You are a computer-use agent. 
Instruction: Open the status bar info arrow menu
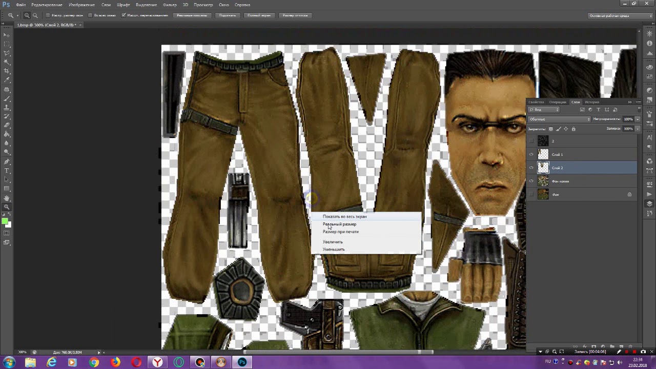99,352
